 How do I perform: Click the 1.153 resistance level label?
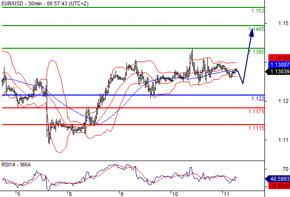(258, 11)
